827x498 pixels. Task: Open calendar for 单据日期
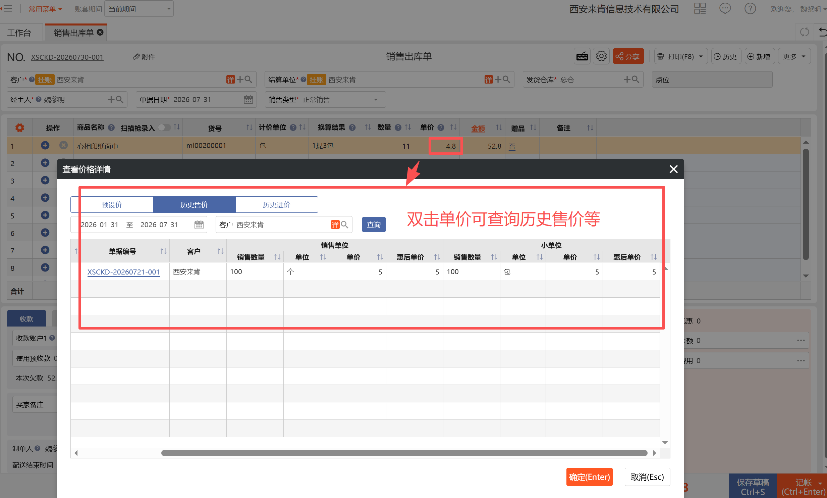[248, 100]
